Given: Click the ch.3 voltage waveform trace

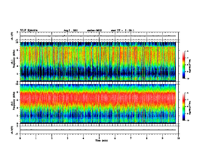Looking at the screenshot, I should point(98,130).
